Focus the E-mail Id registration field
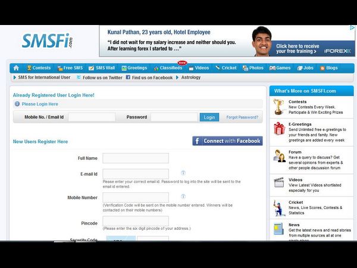This screenshot has height=268, width=357. 136,174
